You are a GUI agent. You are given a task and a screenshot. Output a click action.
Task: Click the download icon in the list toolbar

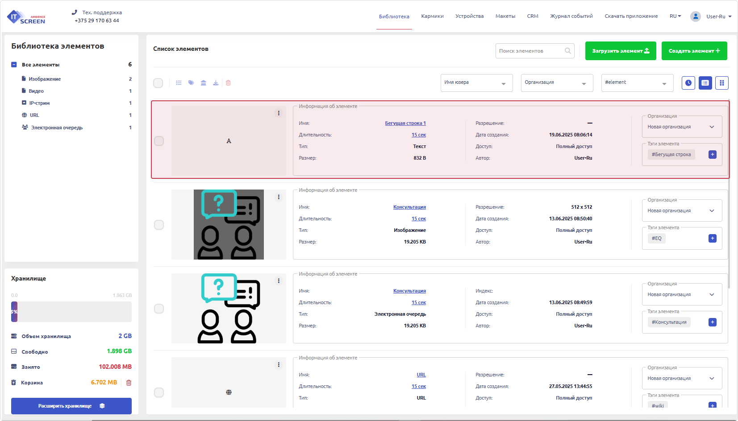coord(216,83)
